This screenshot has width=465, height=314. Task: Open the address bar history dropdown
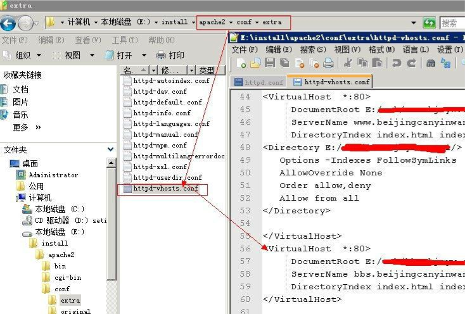pyautogui.click(x=414, y=23)
